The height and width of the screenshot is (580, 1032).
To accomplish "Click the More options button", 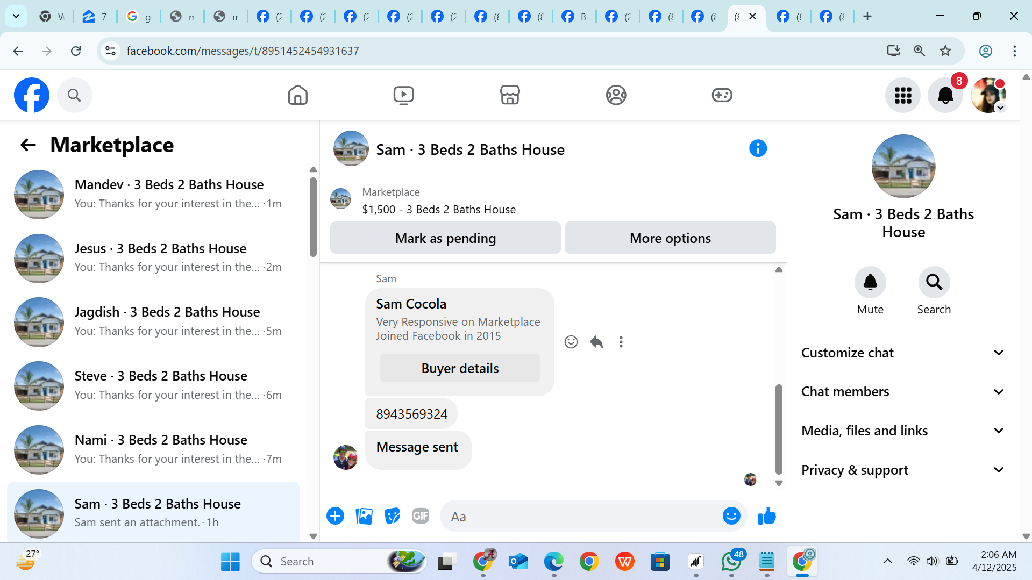I will pyautogui.click(x=670, y=238).
